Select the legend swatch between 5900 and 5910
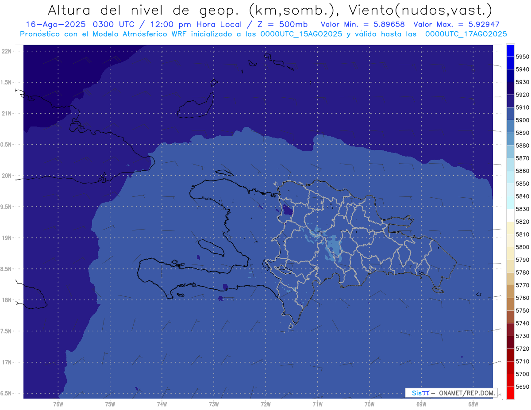This screenshot has height=410, width=531. tap(510, 114)
